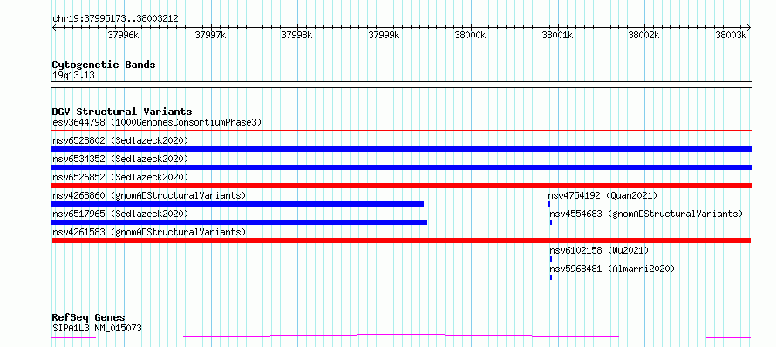Click the small blue marker under nsv6102158
776x347 pixels.
[551, 259]
